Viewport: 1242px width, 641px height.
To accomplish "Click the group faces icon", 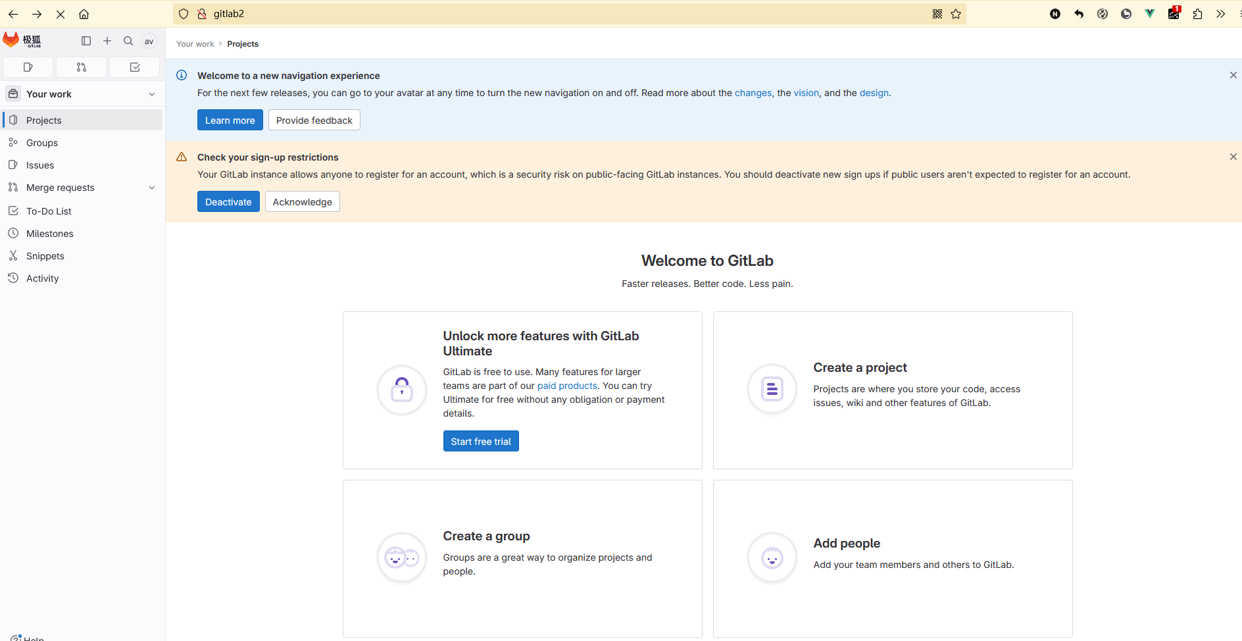I will [x=402, y=558].
